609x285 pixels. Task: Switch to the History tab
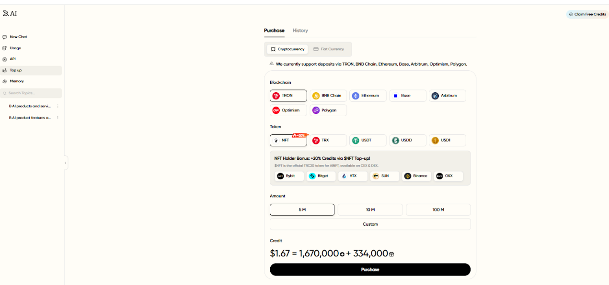(300, 31)
